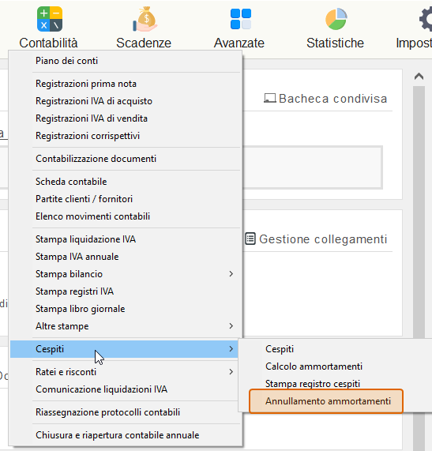Click the Bacheca condivisa heading
The height and width of the screenshot is (451, 432).
tap(332, 99)
